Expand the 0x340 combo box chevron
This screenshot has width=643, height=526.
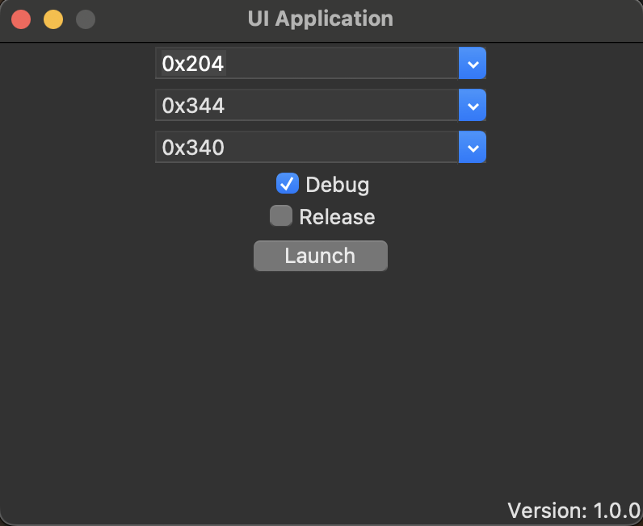tap(473, 147)
